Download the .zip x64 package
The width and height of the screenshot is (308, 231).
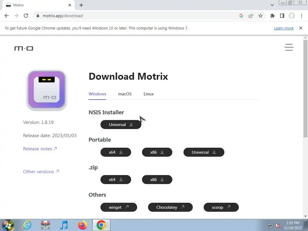pyautogui.click(x=116, y=180)
